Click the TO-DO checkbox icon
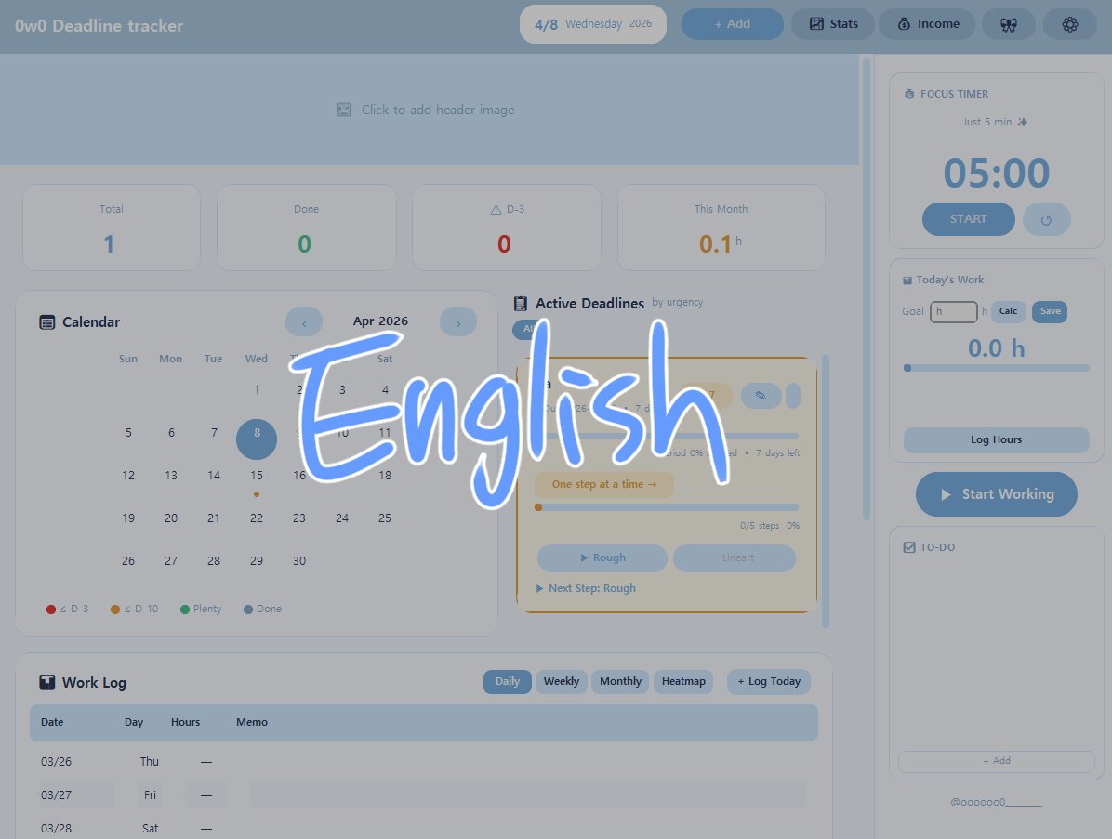 click(909, 547)
